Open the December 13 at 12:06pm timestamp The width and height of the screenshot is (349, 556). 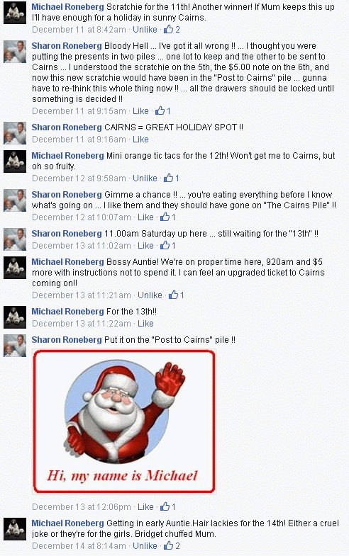click(x=82, y=506)
